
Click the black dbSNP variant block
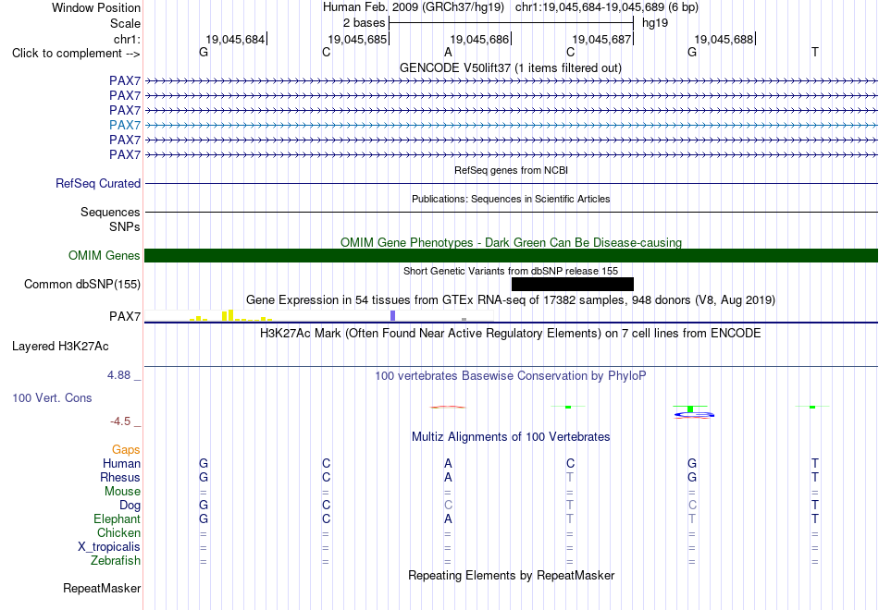[573, 284]
